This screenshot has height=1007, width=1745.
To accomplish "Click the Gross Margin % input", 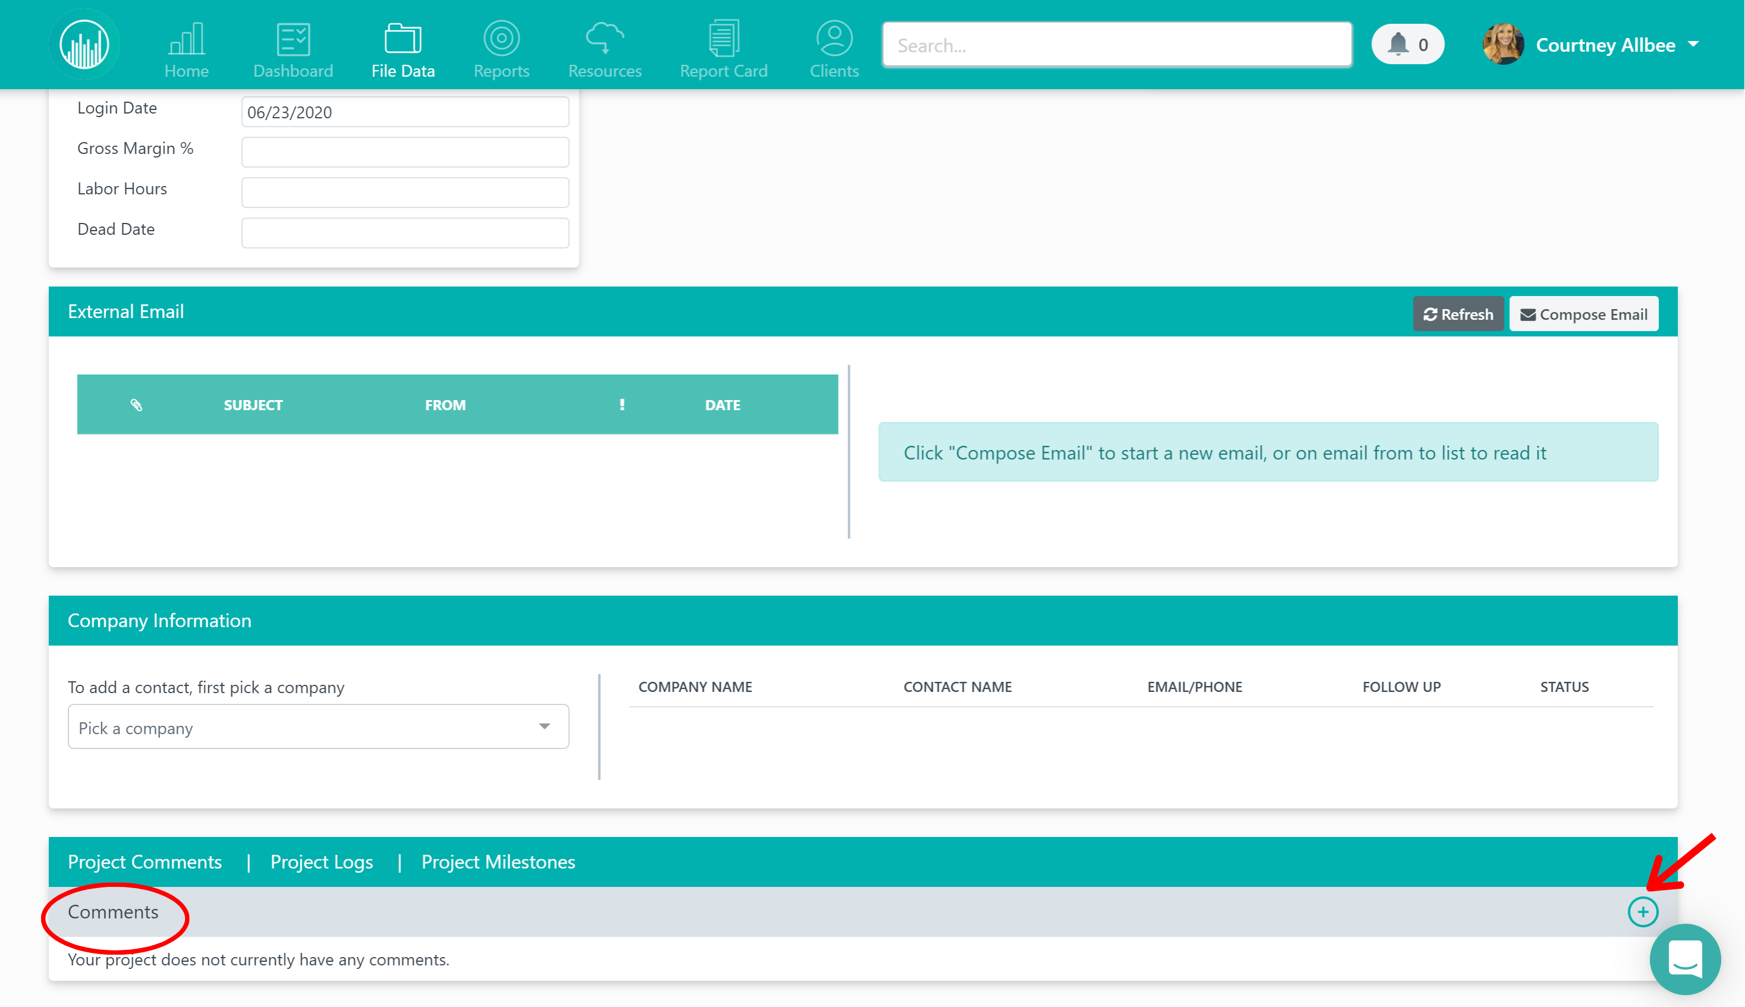I will (x=405, y=152).
